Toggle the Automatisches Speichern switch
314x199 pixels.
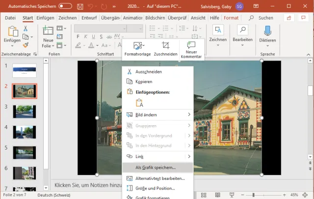coord(65,6)
